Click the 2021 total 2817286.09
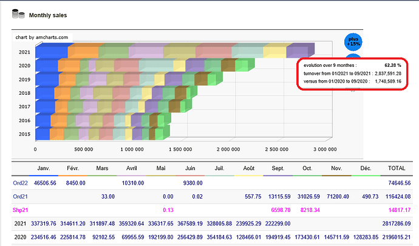 [397, 224]
